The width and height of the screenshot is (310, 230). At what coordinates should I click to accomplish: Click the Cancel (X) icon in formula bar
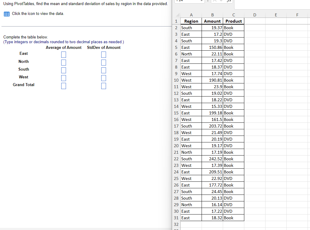pos(215,1)
